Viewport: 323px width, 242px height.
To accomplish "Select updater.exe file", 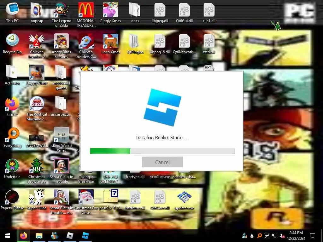I will tap(184, 200).
